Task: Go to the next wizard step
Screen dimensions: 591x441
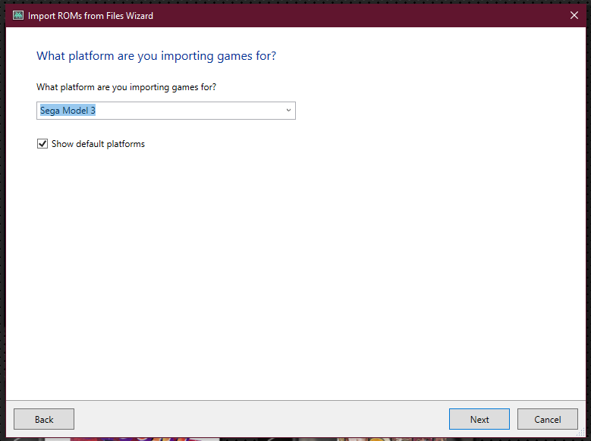Action: click(479, 419)
